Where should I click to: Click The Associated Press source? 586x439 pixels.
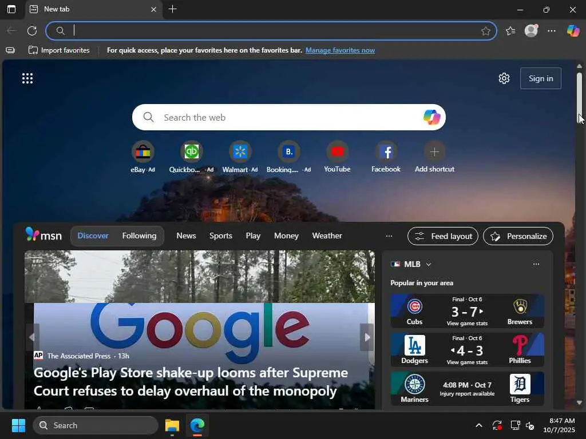pos(78,356)
